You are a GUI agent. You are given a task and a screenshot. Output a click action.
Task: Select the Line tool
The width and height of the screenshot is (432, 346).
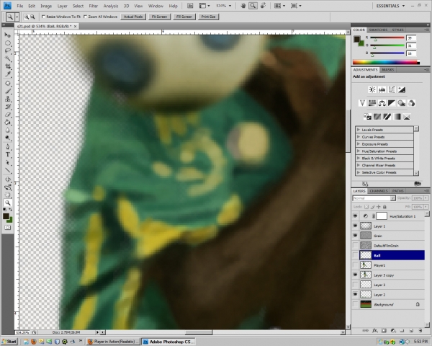7,170
